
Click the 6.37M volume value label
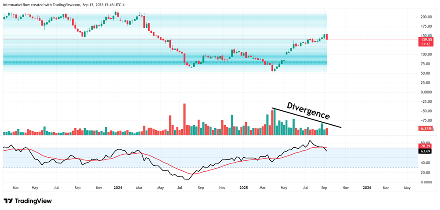point(425,128)
